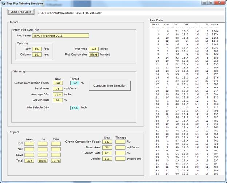The width and height of the screenshot is (227, 183).
Task: Click the Report Basal Area Now field
Action: click(x=107, y=147)
